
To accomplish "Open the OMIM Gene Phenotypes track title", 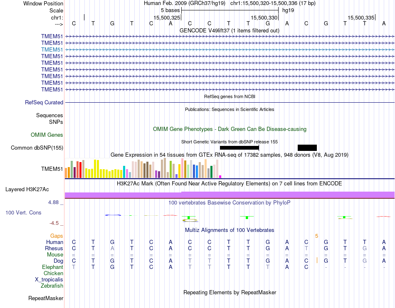I will tap(230, 129).
